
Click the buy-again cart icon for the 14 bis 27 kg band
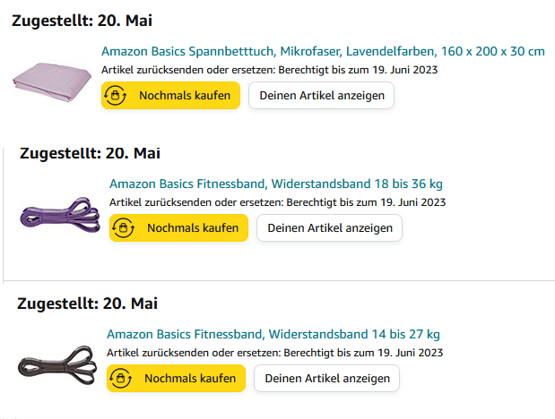click(122, 379)
